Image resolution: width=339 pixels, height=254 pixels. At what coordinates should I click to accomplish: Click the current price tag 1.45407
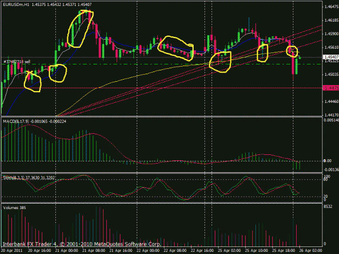tap(331, 57)
